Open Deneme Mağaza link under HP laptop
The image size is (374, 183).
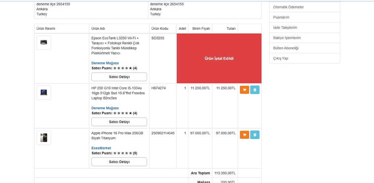105,108
